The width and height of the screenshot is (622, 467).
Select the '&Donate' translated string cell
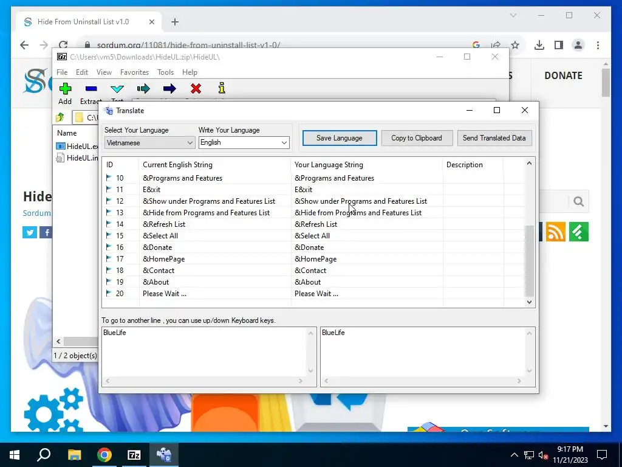tap(309, 247)
